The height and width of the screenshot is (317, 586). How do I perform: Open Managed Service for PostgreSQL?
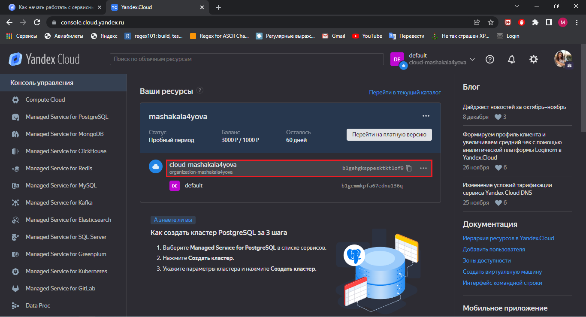click(67, 117)
